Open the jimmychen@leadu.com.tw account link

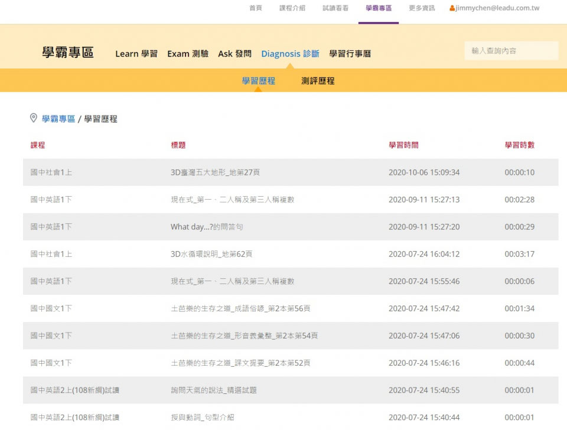[x=497, y=8]
